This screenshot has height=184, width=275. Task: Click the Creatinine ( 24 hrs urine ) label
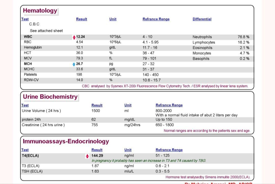43,125
